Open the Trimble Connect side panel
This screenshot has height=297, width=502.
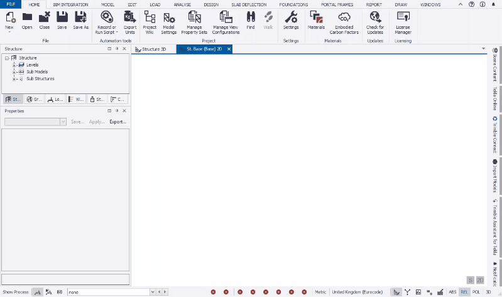(495, 135)
